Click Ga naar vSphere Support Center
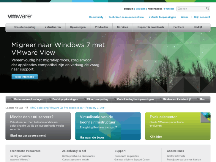This screenshot has width=216, height=162. pyautogui.click(x=132, y=160)
